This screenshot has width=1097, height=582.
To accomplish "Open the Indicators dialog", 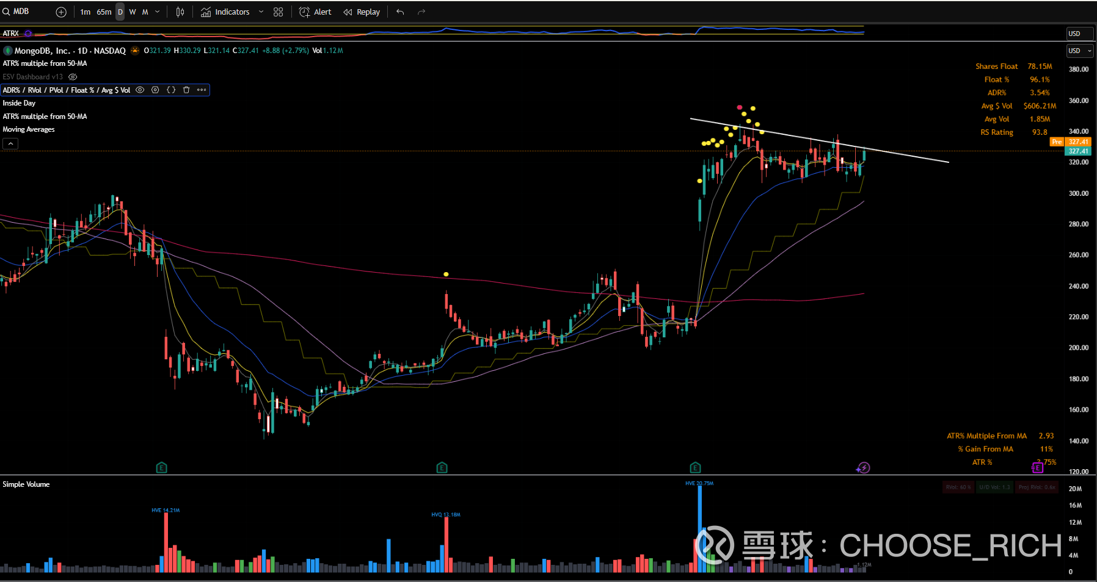I will 225,12.
